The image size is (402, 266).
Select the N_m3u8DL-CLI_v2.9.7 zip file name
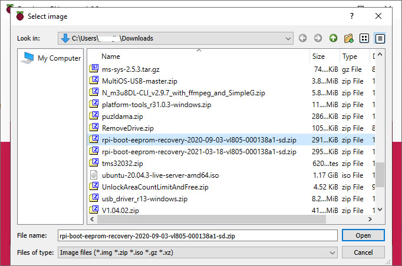[x=183, y=93]
